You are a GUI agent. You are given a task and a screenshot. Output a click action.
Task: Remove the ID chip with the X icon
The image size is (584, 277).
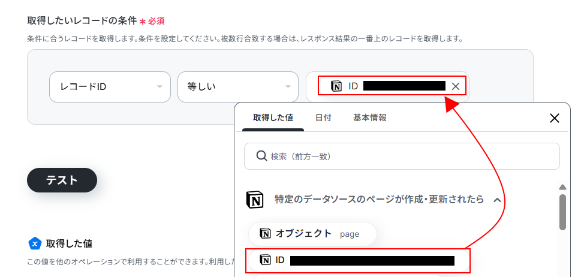pyautogui.click(x=456, y=86)
